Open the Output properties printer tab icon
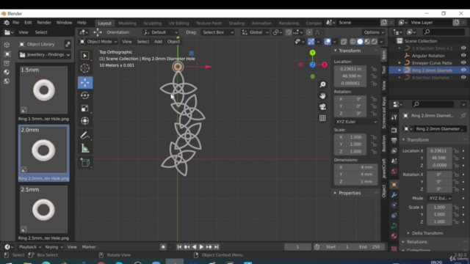The image size is (470, 264). pyautogui.click(x=394, y=140)
